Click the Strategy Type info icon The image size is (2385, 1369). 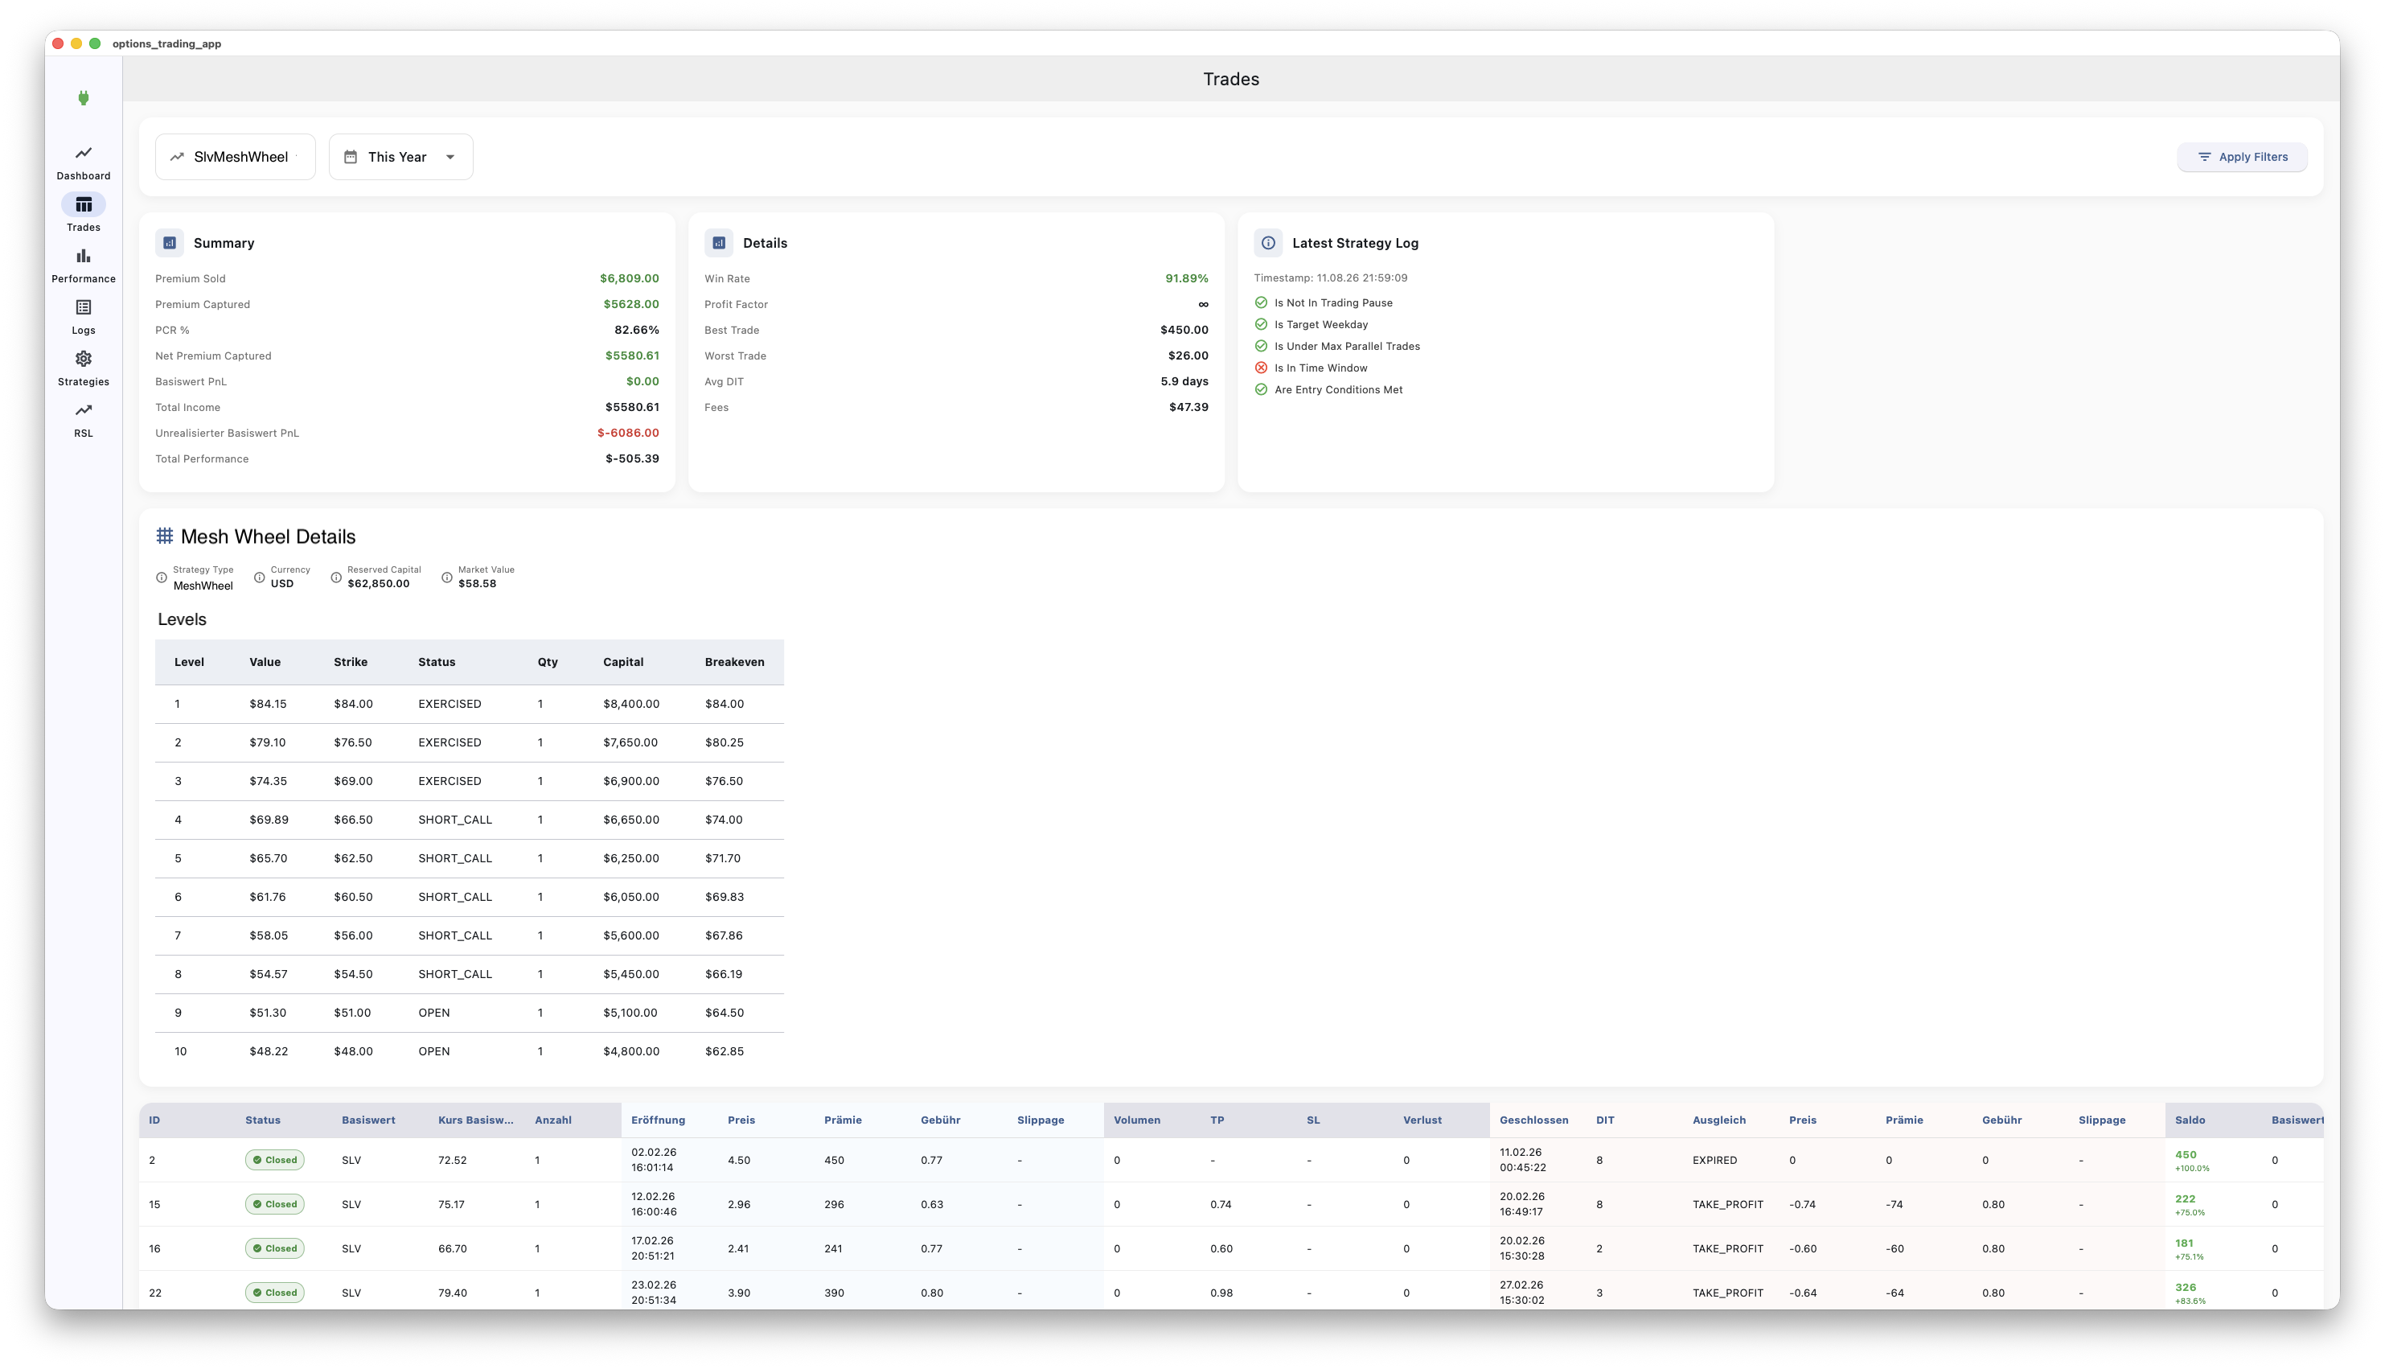pos(162,578)
